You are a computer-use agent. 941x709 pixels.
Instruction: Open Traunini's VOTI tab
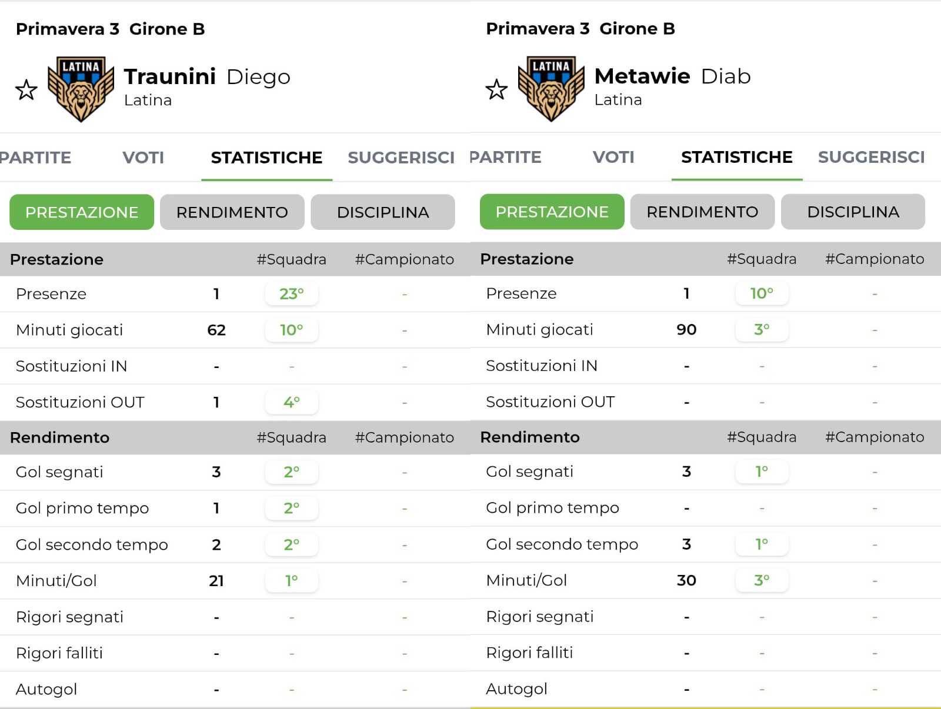[143, 158]
